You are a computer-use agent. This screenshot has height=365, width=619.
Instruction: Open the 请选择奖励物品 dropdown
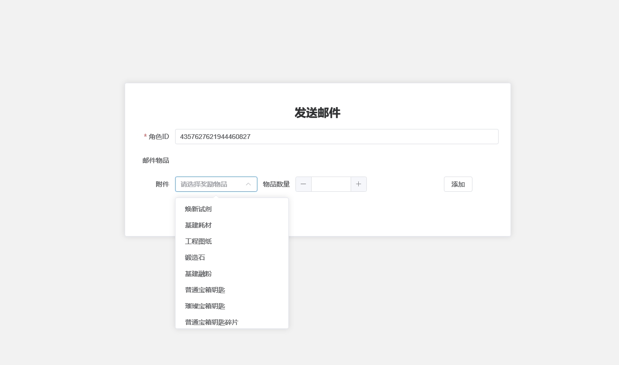coord(216,184)
